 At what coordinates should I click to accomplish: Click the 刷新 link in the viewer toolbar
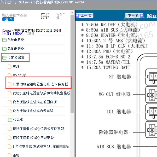pyautogui.click(x=152, y=16)
